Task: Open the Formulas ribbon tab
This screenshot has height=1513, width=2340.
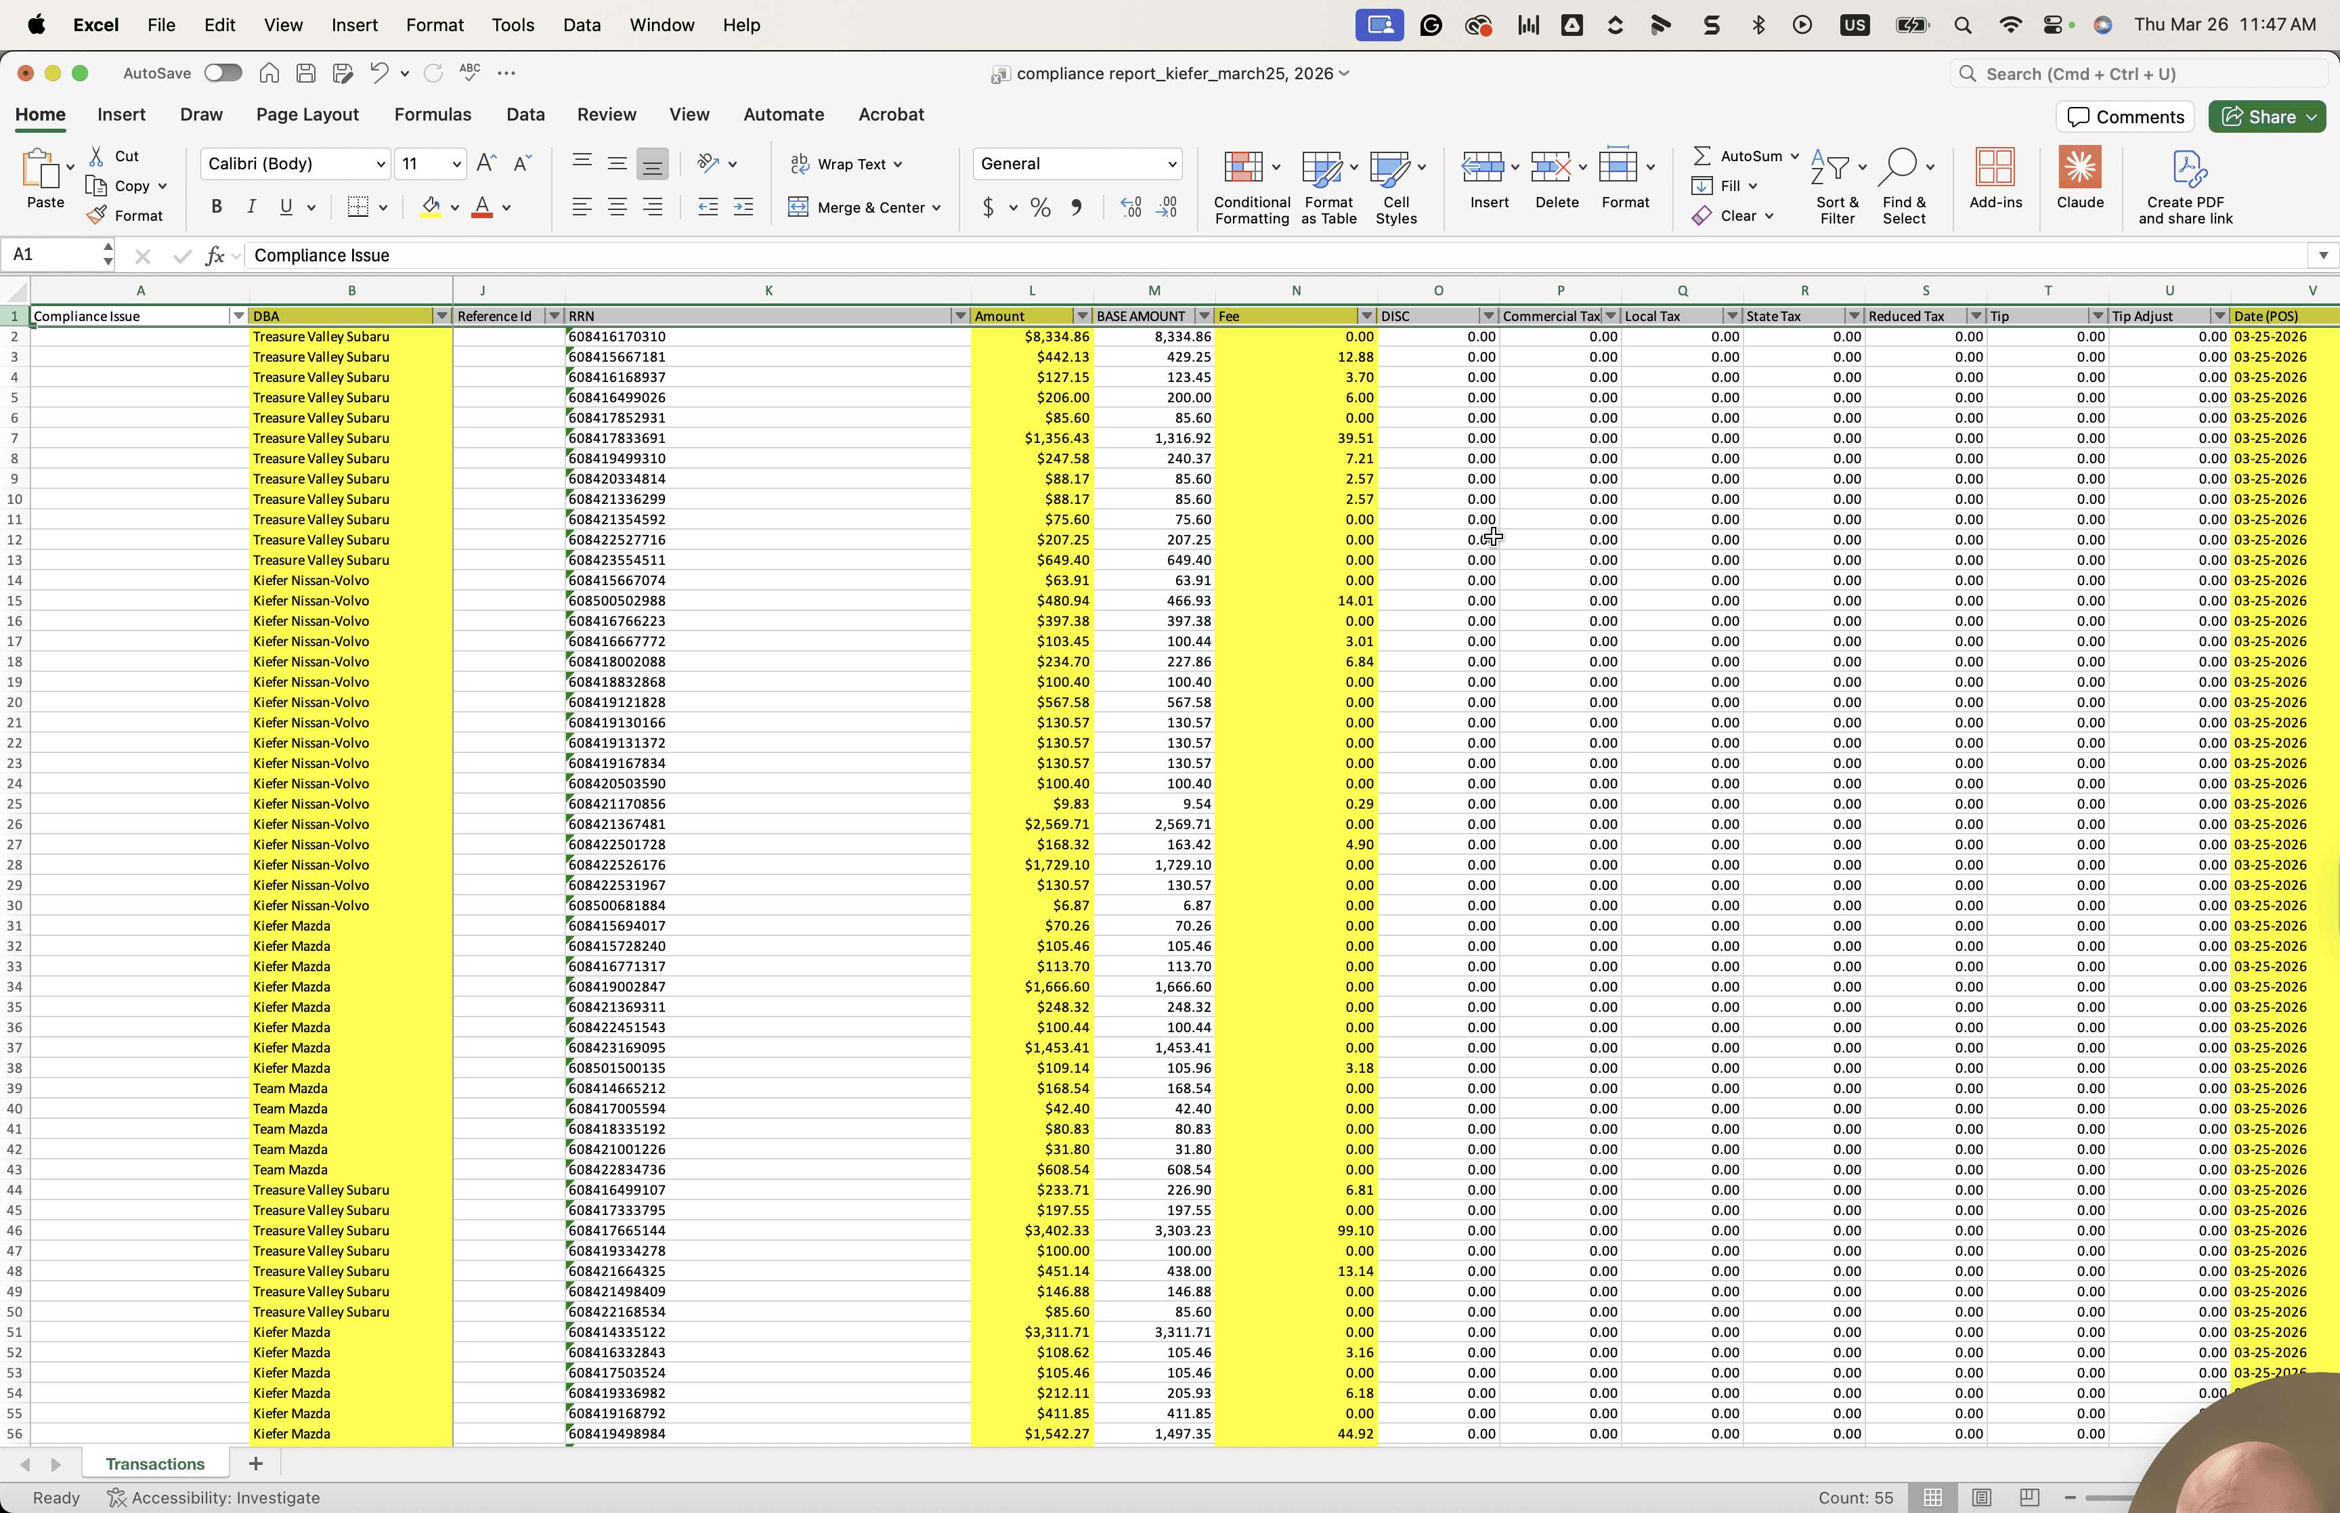Action: (432, 115)
